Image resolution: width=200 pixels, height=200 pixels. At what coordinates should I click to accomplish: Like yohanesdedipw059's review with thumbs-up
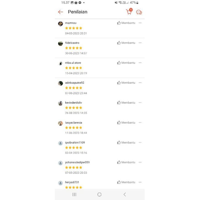tap(119, 162)
